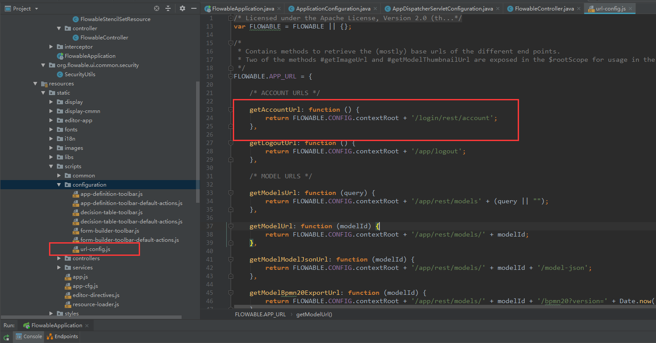This screenshot has height=343, width=656.
Task: Click the Rerun FlowableApplication green arrow icon
Action: [7, 337]
